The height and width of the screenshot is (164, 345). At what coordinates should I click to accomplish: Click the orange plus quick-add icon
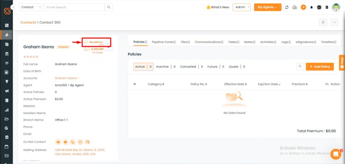click(x=303, y=7)
